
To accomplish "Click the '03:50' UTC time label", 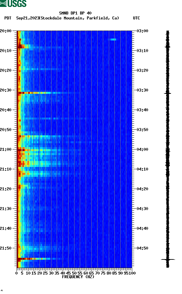I will (142, 130).
